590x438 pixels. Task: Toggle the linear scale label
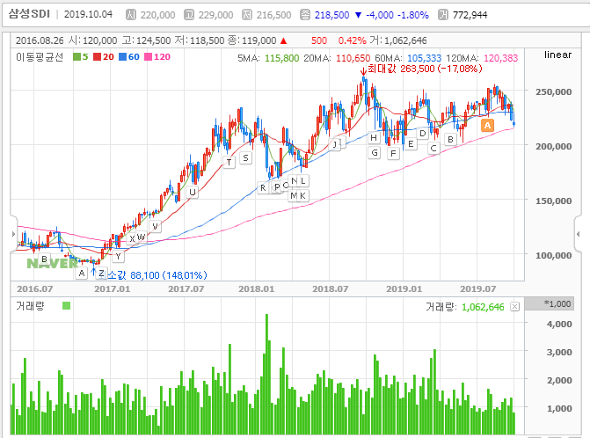pos(557,55)
